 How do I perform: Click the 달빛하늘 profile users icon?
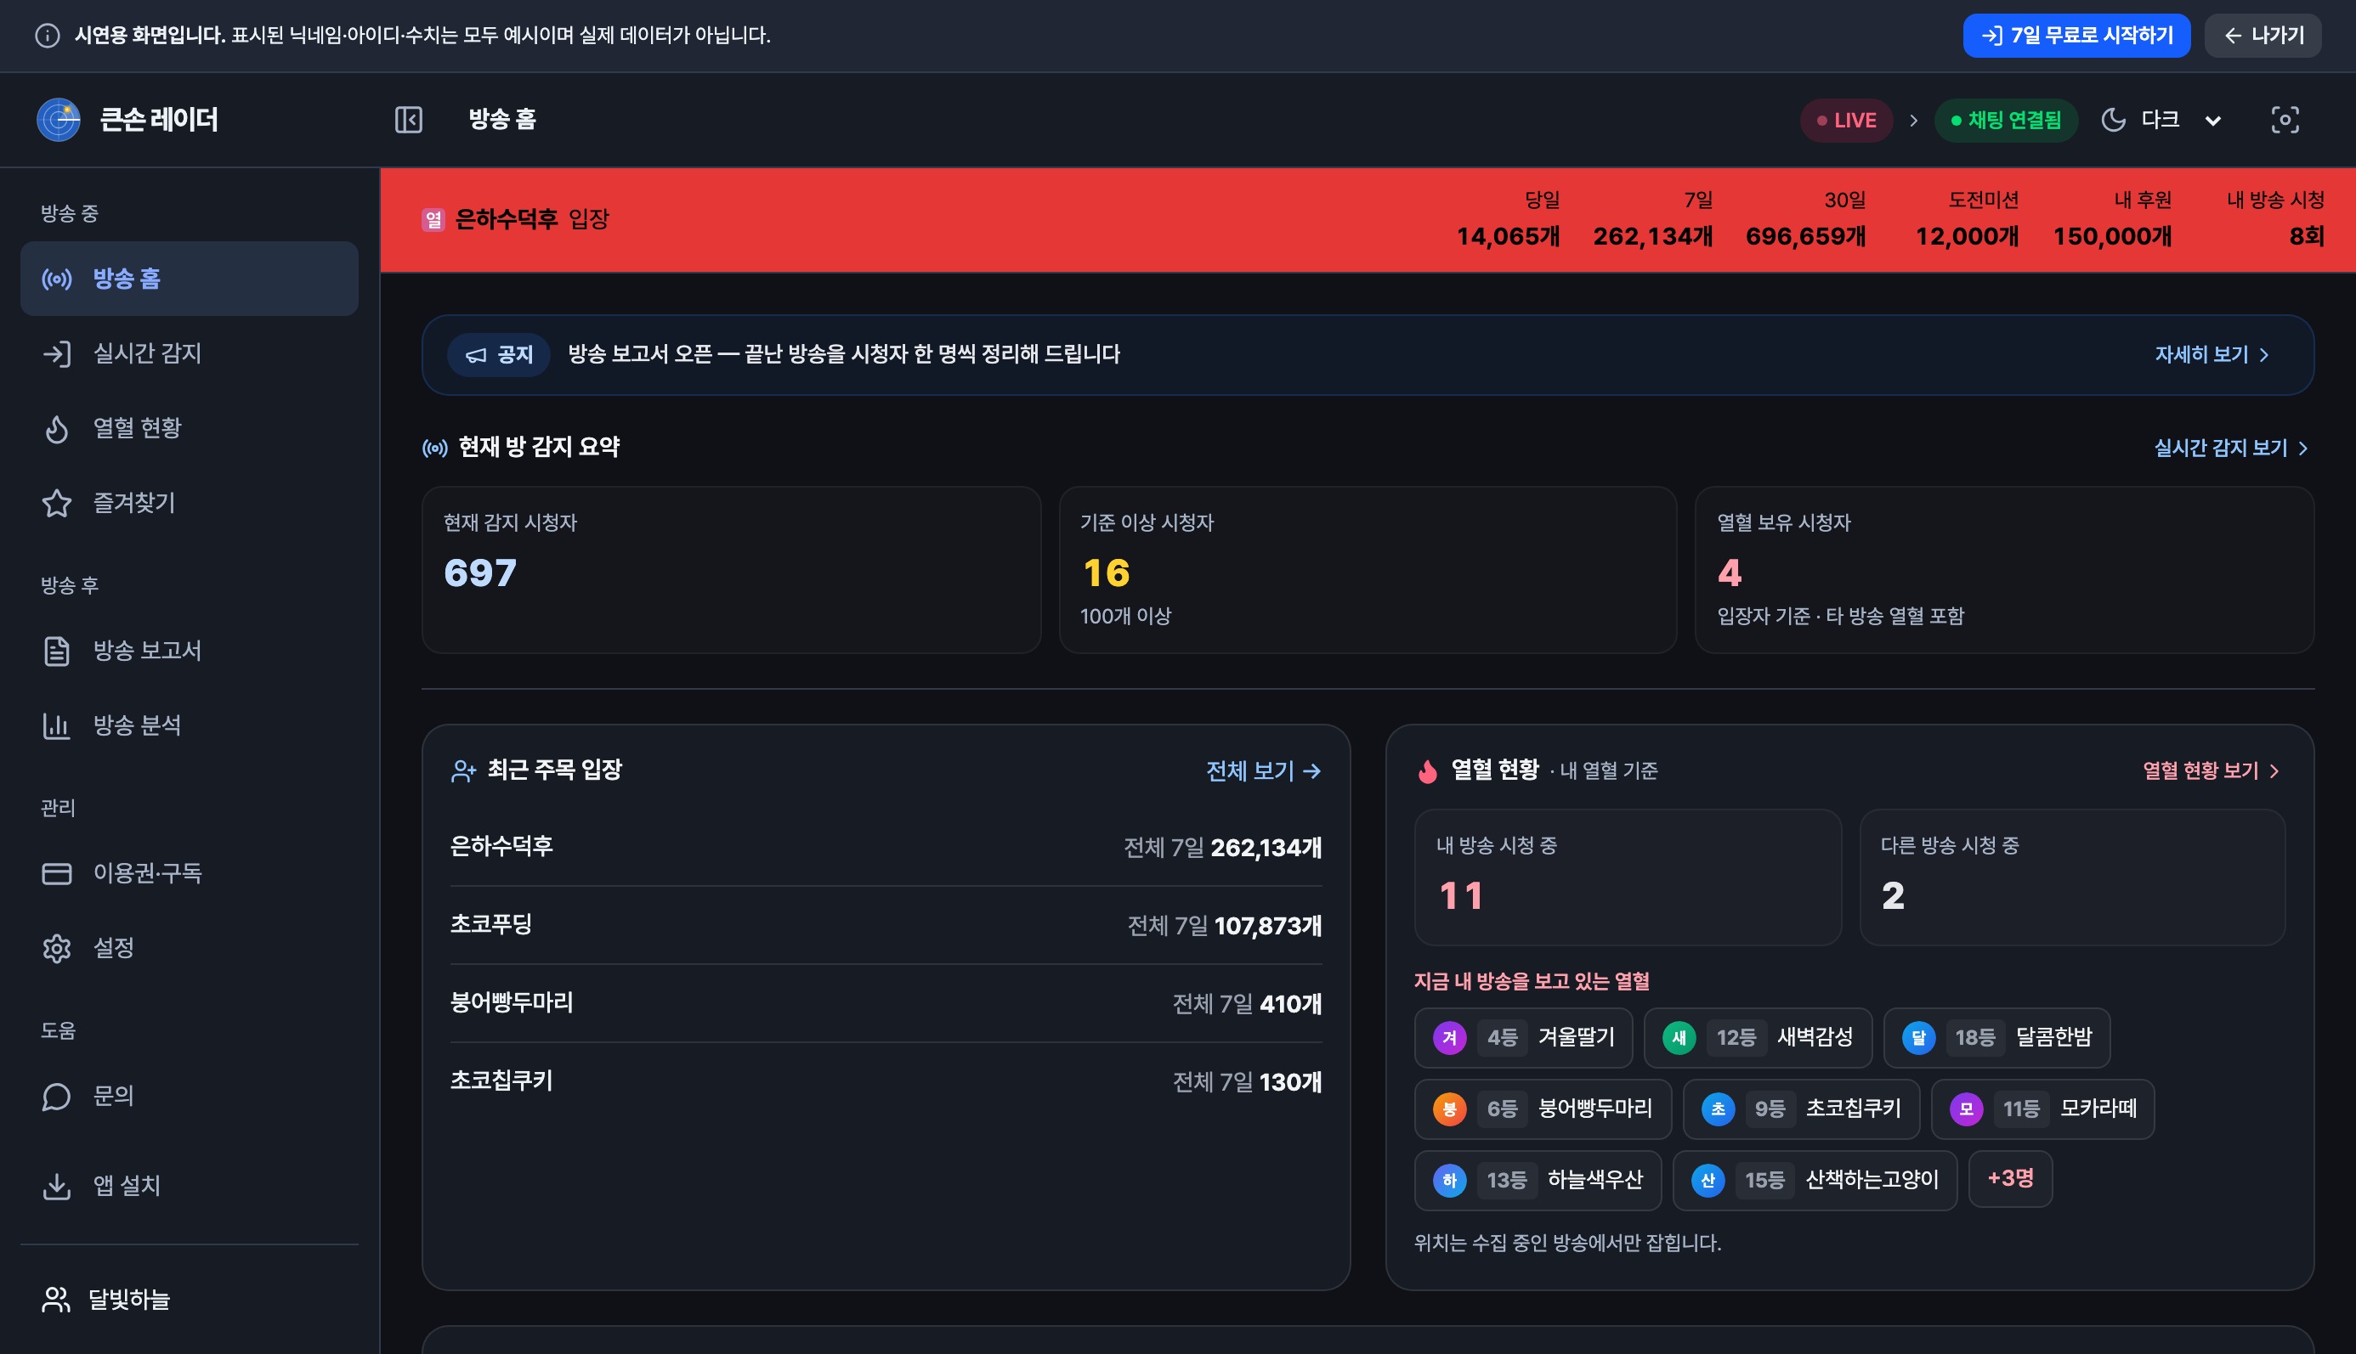coord(56,1300)
